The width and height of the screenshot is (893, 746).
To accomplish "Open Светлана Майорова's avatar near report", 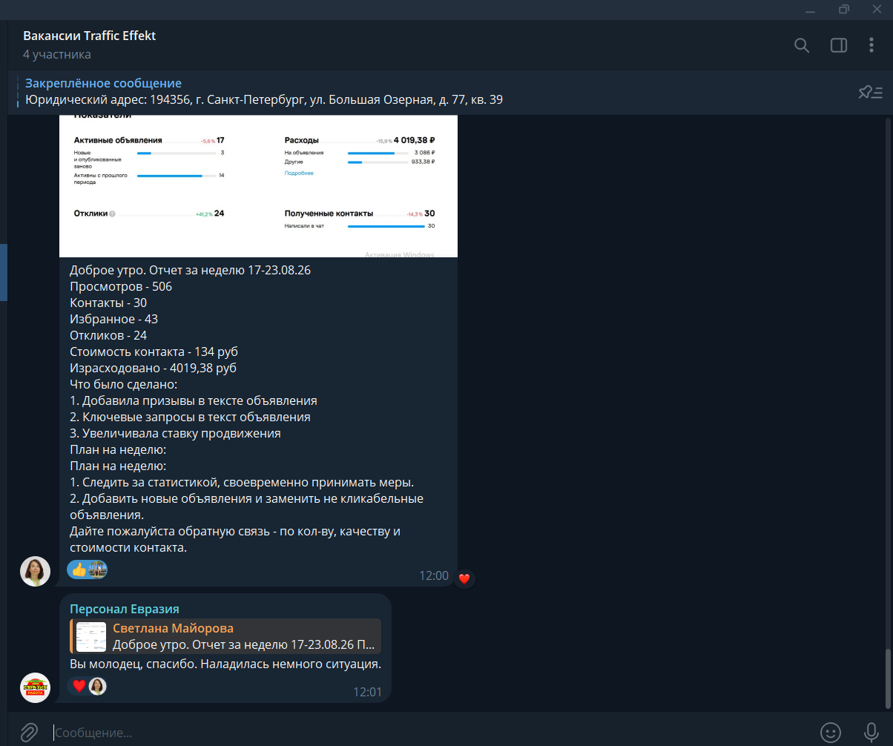I will click(x=35, y=571).
